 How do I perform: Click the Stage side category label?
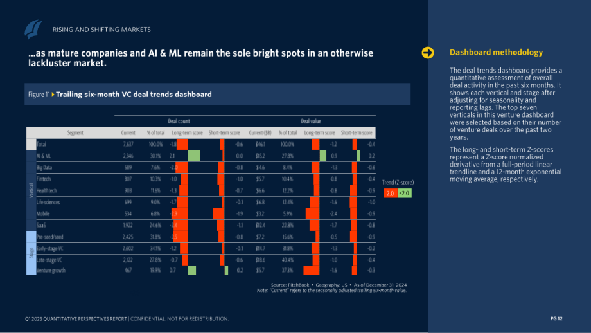(31, 252)
